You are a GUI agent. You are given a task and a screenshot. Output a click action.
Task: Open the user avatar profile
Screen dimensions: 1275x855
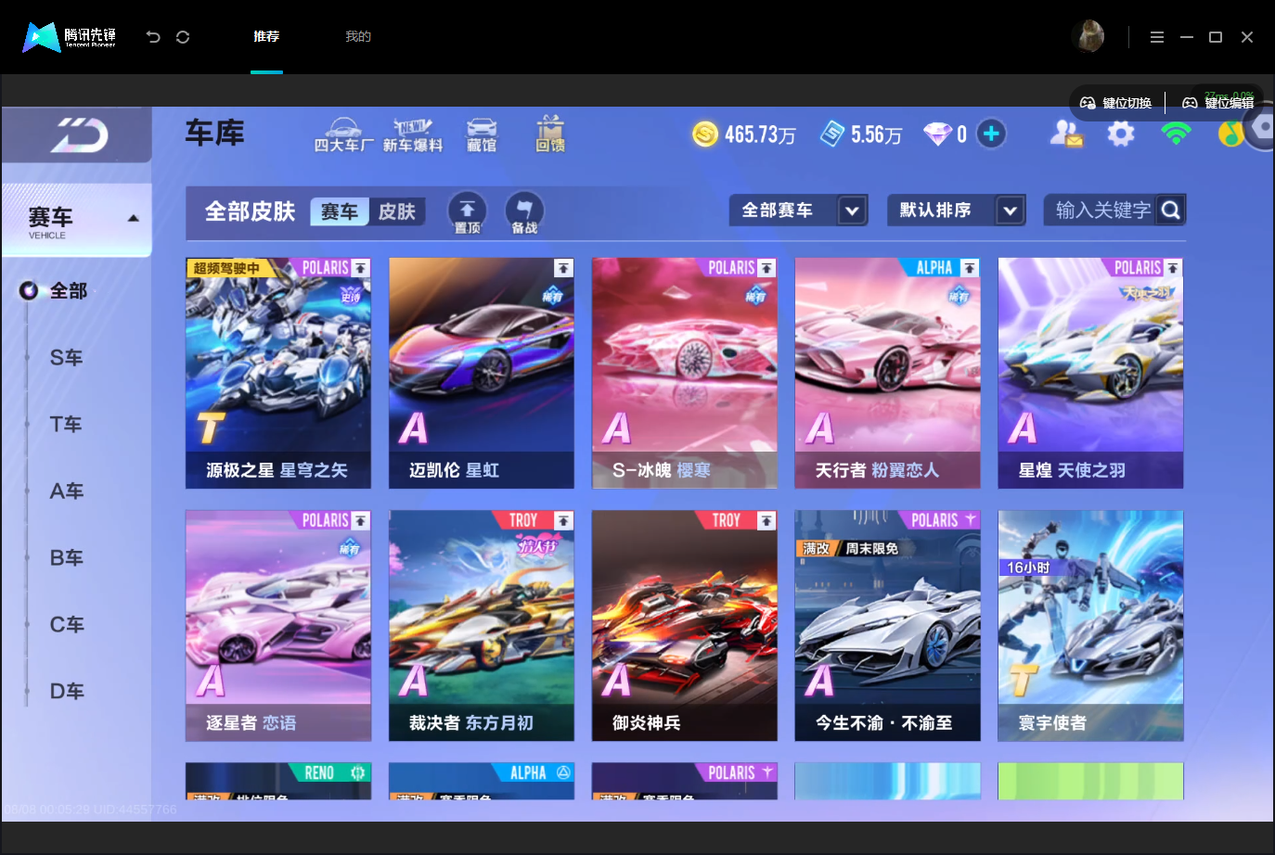pyautogui.click(x=1088, y=36)
